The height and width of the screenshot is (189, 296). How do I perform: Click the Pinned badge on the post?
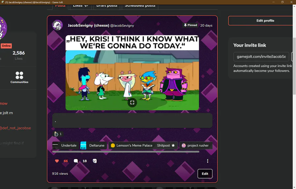(190, 25)
